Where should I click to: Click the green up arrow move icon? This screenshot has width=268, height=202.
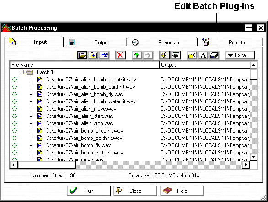tap(137, 55)
